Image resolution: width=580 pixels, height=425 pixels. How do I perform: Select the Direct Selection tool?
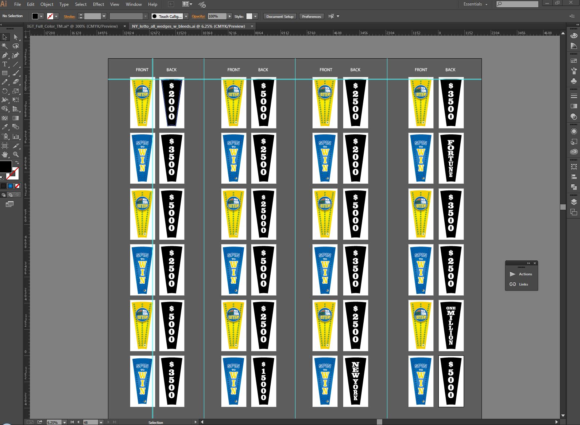[x=16, y=37]
